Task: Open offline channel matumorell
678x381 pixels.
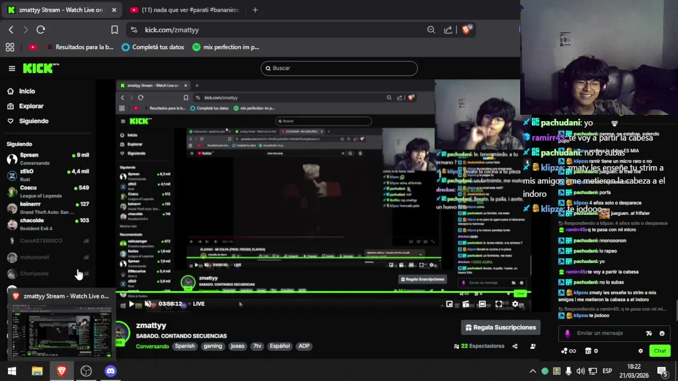Action: point(48,257)
